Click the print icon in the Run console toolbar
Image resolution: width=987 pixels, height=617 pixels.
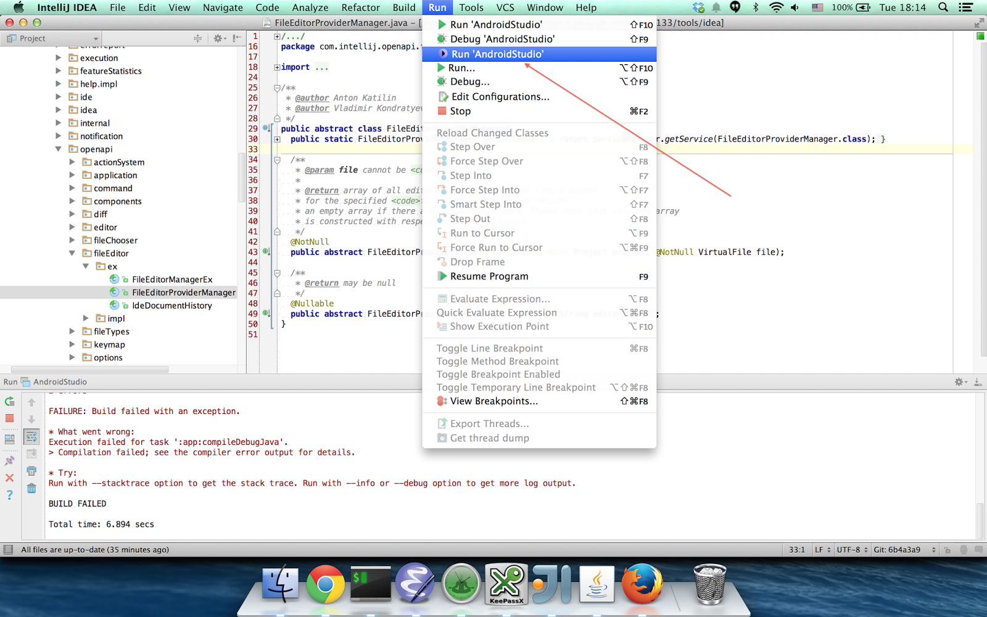(x=31, y=471)
